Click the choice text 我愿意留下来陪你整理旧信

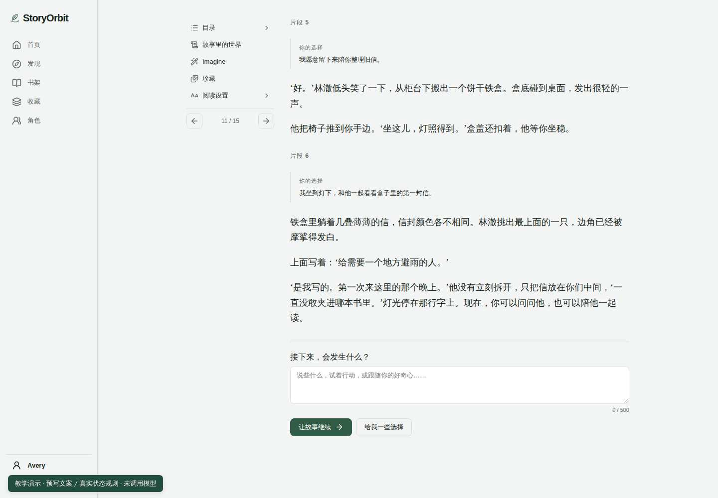[340, 60]
